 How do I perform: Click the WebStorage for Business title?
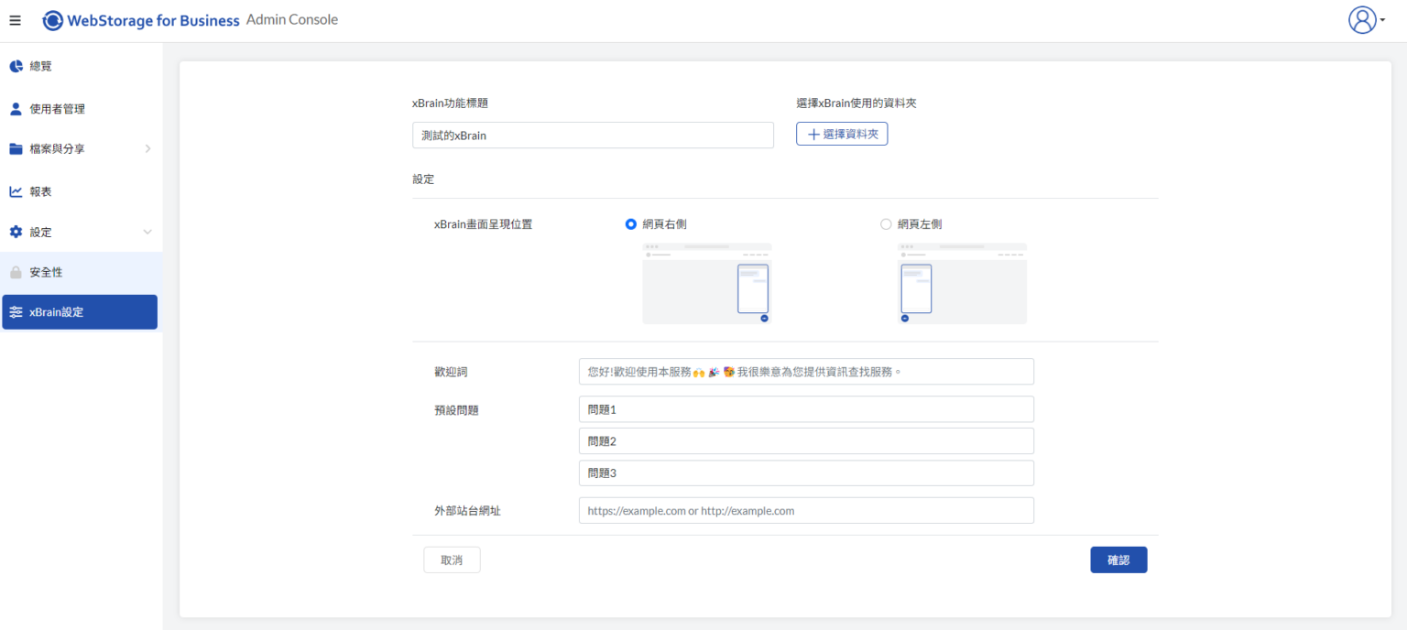[153, 20]
